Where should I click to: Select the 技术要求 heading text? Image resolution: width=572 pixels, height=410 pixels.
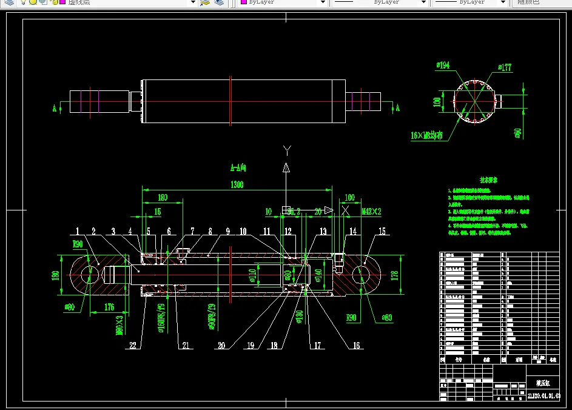tap(488, 180)
